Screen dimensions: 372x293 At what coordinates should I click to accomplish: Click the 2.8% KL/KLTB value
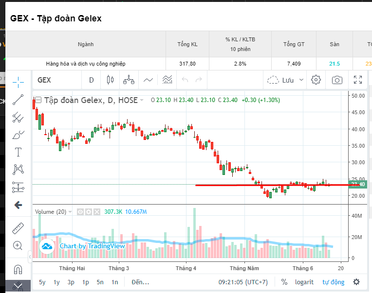tap(240, 64)
